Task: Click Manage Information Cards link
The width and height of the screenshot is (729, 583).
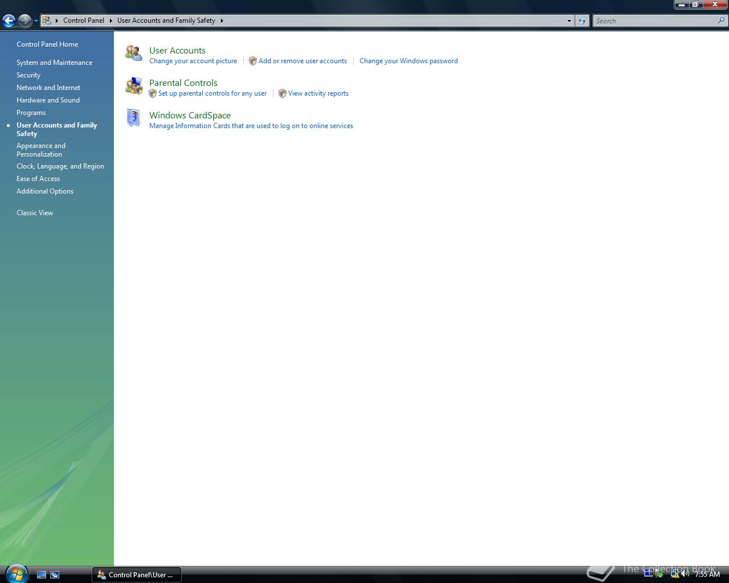Action: (x=251, y=126)
